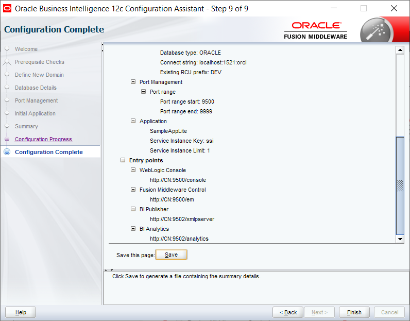
Task: Click the vertical scrollbar thumb
Action: [x=400, y=185]
